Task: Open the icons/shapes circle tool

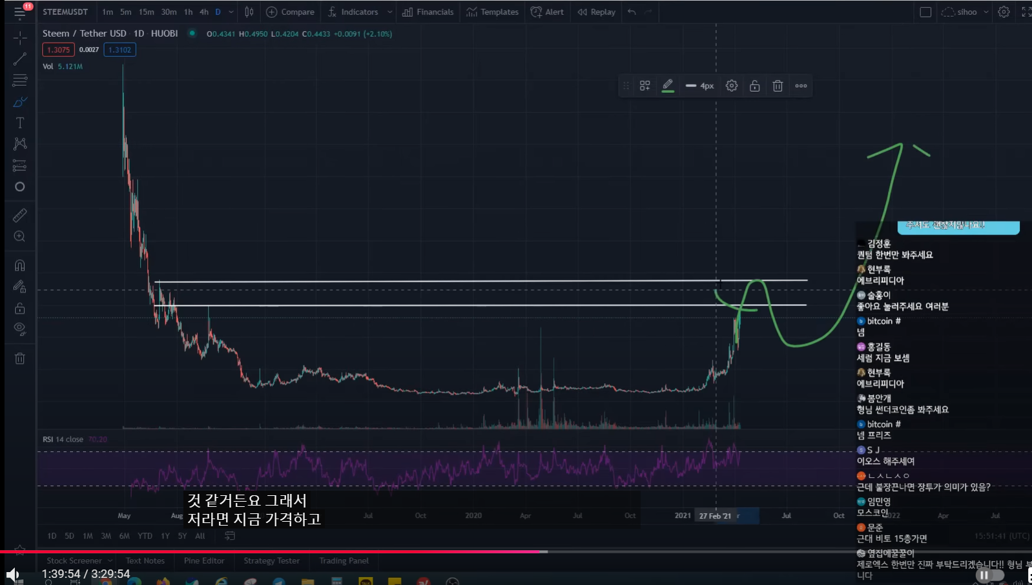Action: tap(20, 187)
